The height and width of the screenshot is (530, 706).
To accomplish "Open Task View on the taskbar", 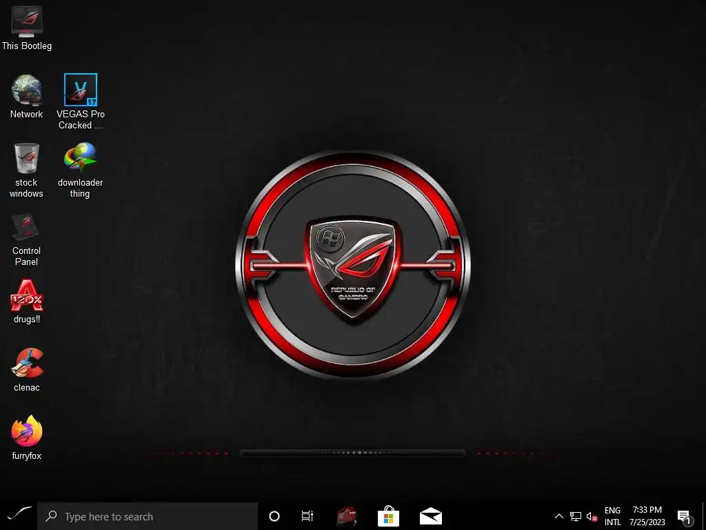I will (307, 516).
